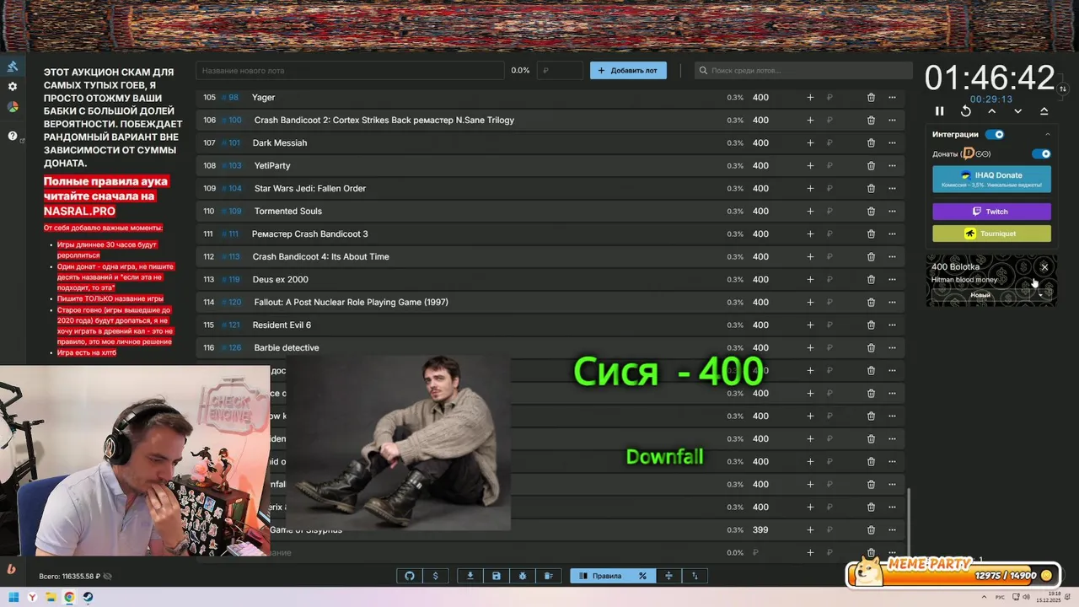This screenshot has height=607, width=1079.
Task: Click the IHAQ Donate integration button
Action: [991, 179]
